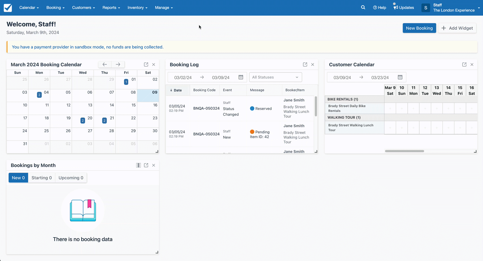Click the Booking Log vertical scrollbar
The image size is (483, 261).
316,106
